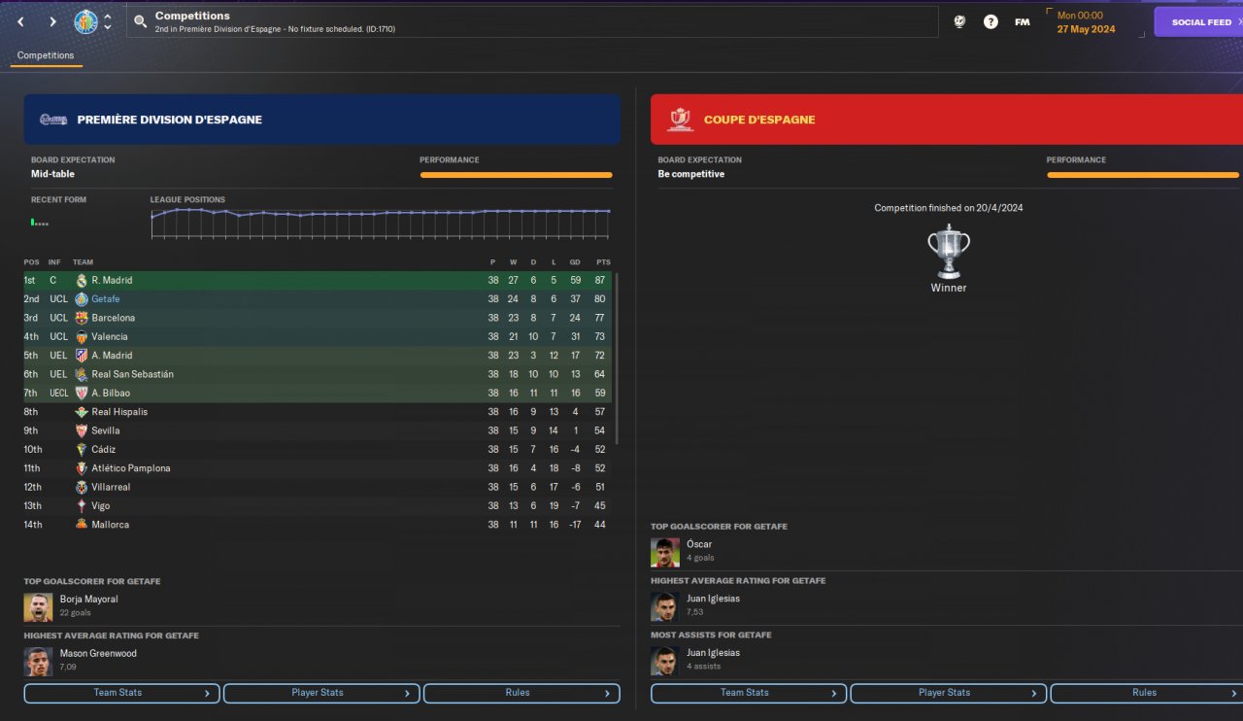Open Player Stats for Première Division
The height and width of the screenshot is (721, 1243).
tap(321, 693)
